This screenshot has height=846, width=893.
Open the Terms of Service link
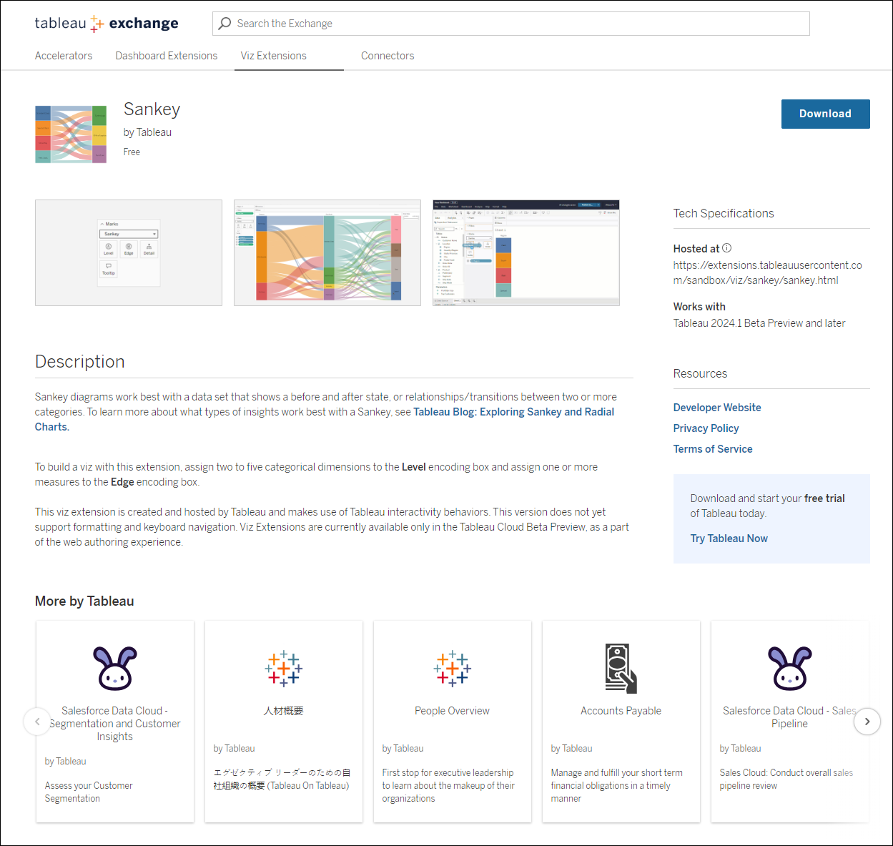713,449
